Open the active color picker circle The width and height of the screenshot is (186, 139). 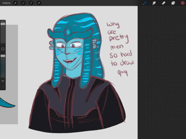183,3
